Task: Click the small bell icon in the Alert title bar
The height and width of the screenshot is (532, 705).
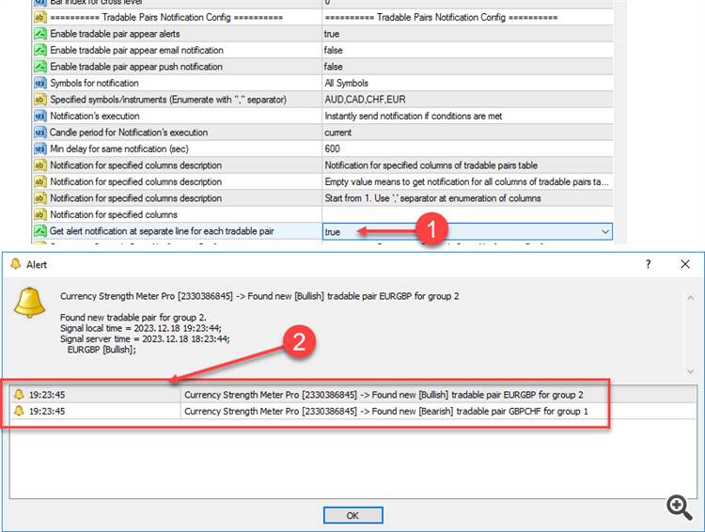Action: [16, 263]
